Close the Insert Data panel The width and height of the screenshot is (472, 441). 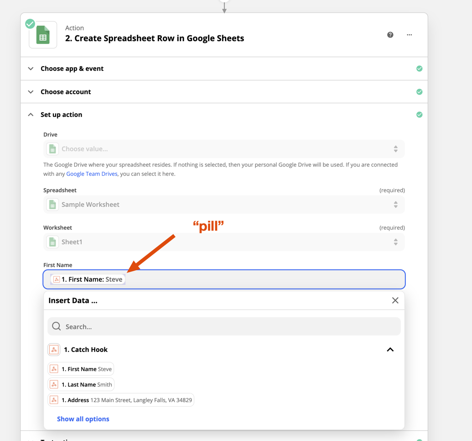click(395, 300)
